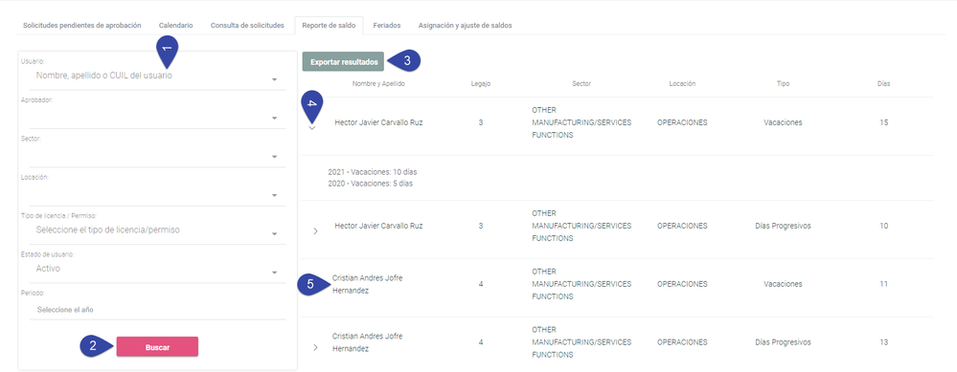Open the Estado de usuario dropdown

pos(275,273)
